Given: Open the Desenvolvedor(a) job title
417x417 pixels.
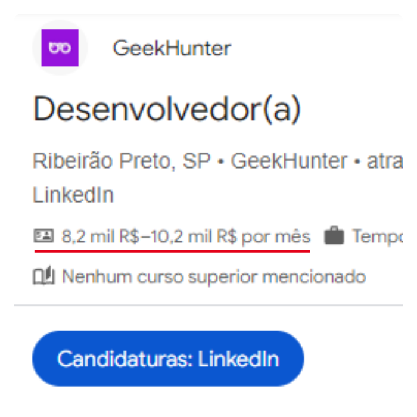Looking at the screenshot, I should (x=167, y=110).
